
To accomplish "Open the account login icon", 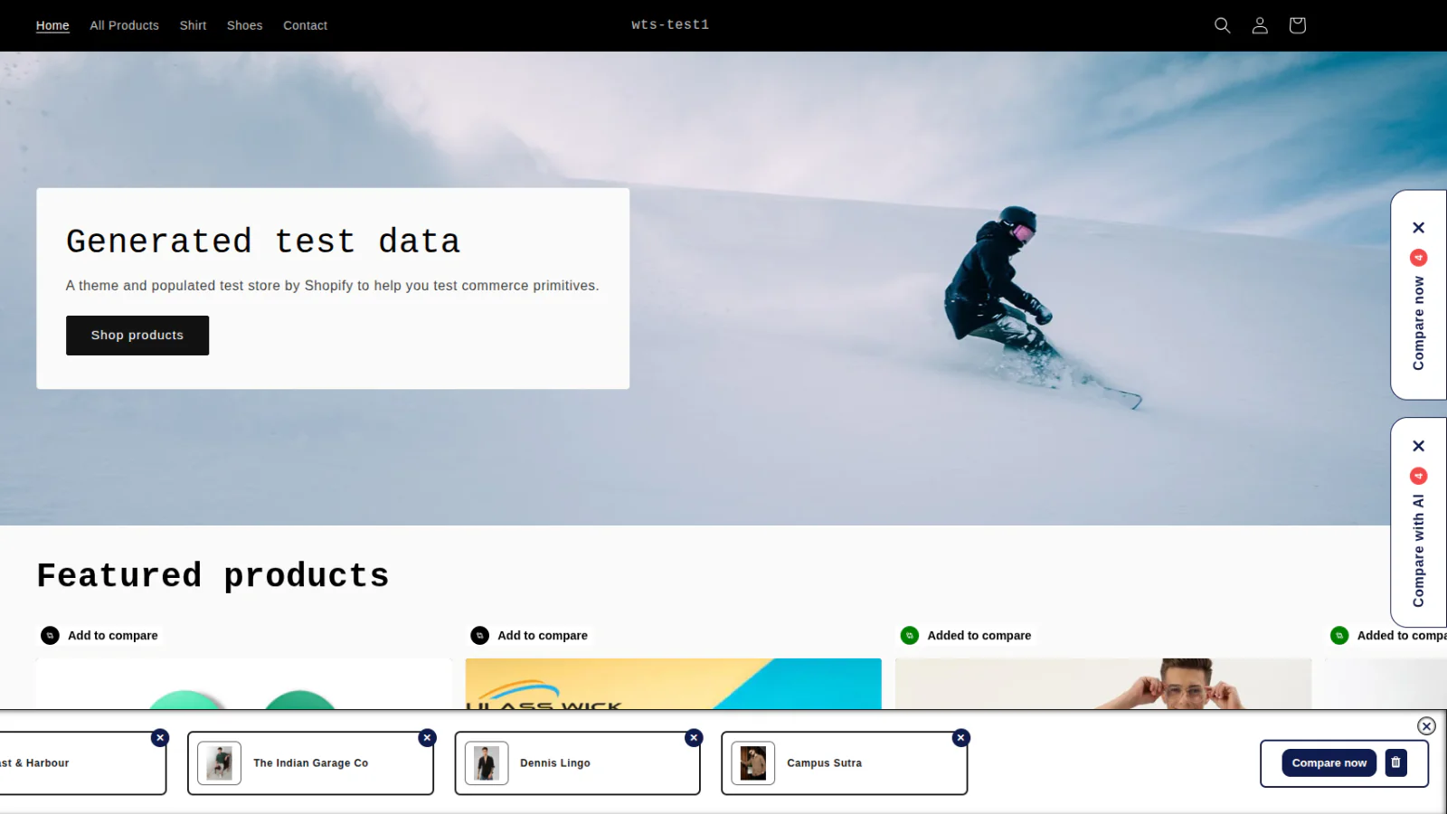I will click(1260, 25).
